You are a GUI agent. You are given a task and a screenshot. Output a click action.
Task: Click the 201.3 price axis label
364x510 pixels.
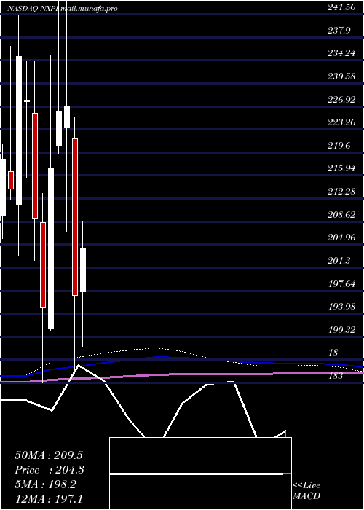339,261
